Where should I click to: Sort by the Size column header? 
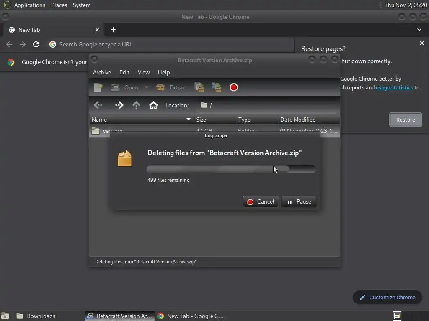pyautogui.click(x=215, y=120)
